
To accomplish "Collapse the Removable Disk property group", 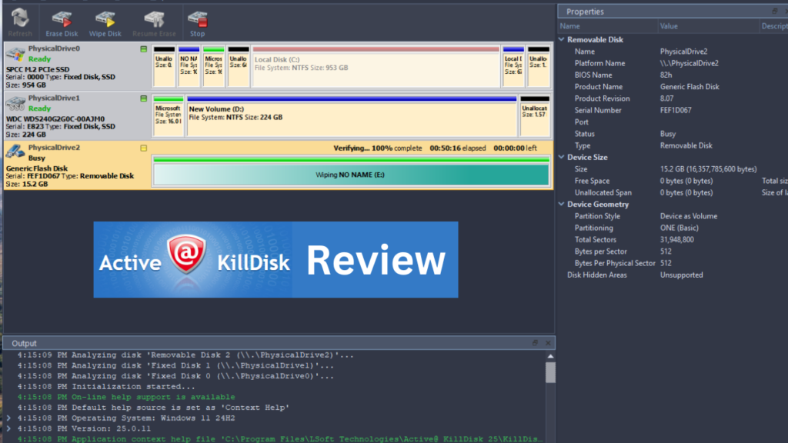I will tap(561, 39).
